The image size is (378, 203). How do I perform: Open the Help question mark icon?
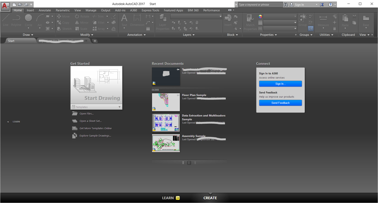(x=330, y=5)
